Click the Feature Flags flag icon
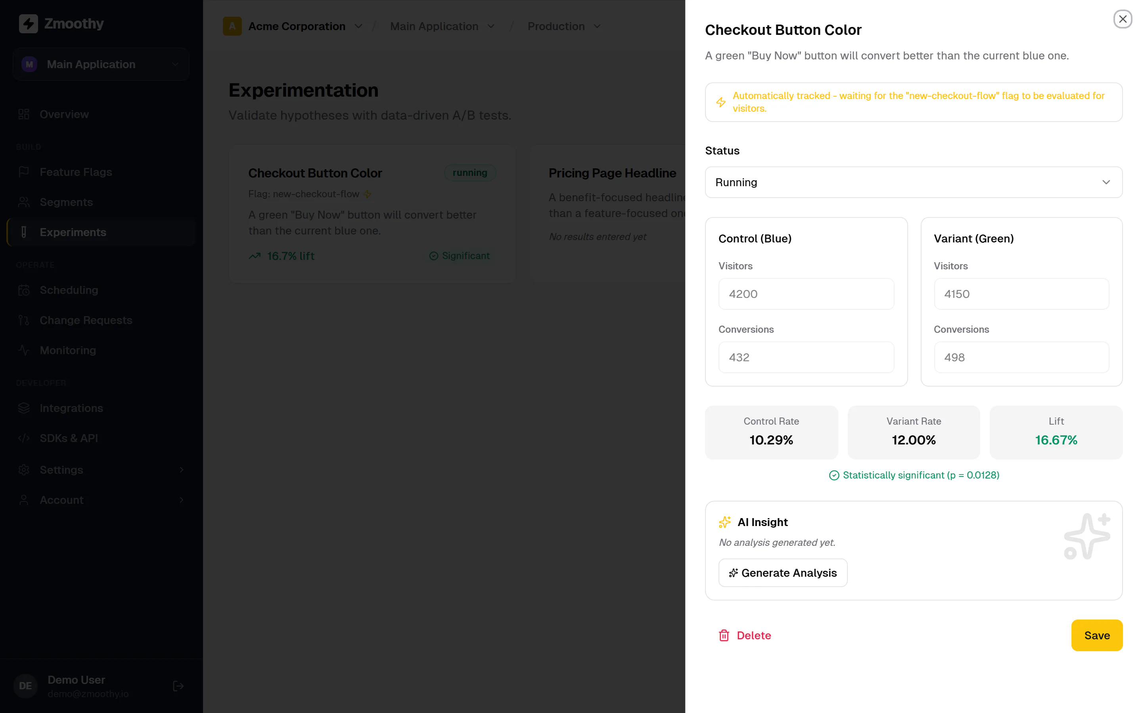The width and height of the screenshot is (1142, 713). [24, 172]
